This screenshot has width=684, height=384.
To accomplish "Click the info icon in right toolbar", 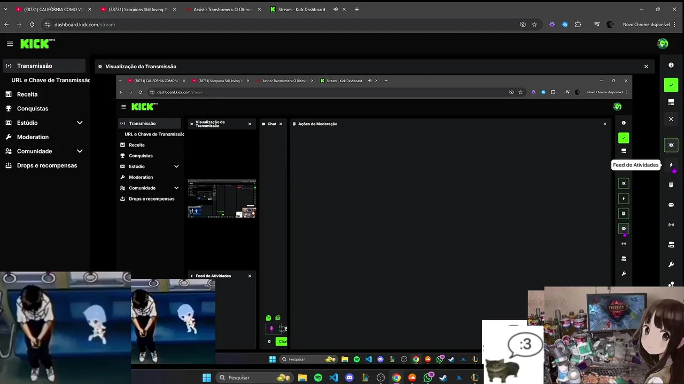I will pyautogui.click(x=671, y=65).
